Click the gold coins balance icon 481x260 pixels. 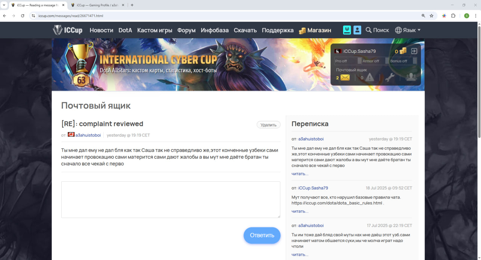(403, 51)
